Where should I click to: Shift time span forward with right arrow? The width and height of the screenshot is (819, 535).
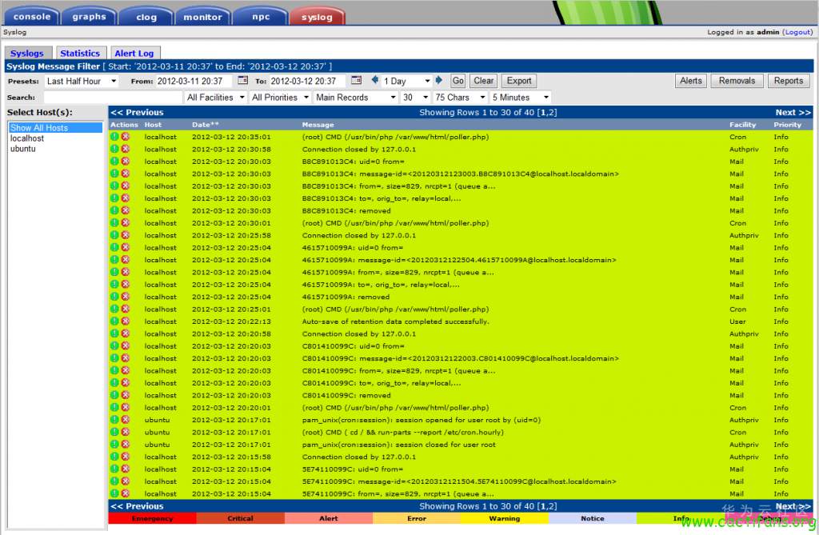pos(439,80)
